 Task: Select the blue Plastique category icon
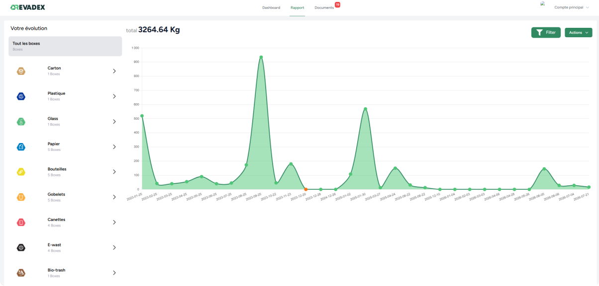(x=21, y=96)
